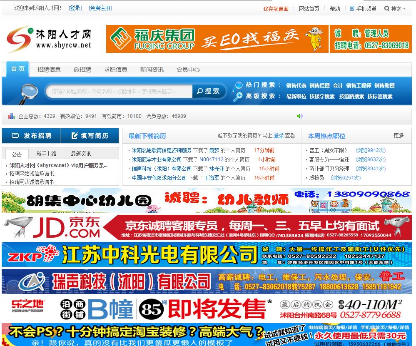Screen dimensions: 416x346
Task: Click the 手机频道 phone icon
Action: tap(352, 8)
